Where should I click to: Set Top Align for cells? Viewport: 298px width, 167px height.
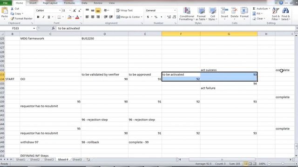coord(87,10)
